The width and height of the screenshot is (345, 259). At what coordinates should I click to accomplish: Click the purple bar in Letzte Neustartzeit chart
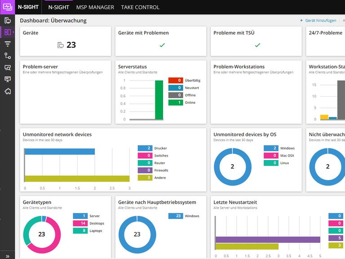coord(268,240)
